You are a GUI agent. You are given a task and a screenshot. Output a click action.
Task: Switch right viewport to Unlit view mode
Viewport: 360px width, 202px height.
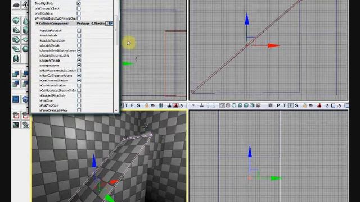coord(234,105)
